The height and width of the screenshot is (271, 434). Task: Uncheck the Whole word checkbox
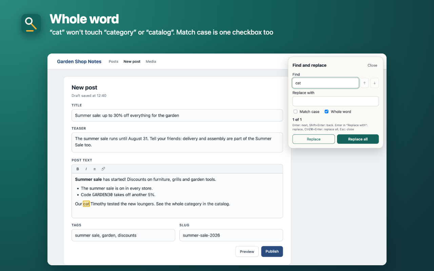click(327, 111)
